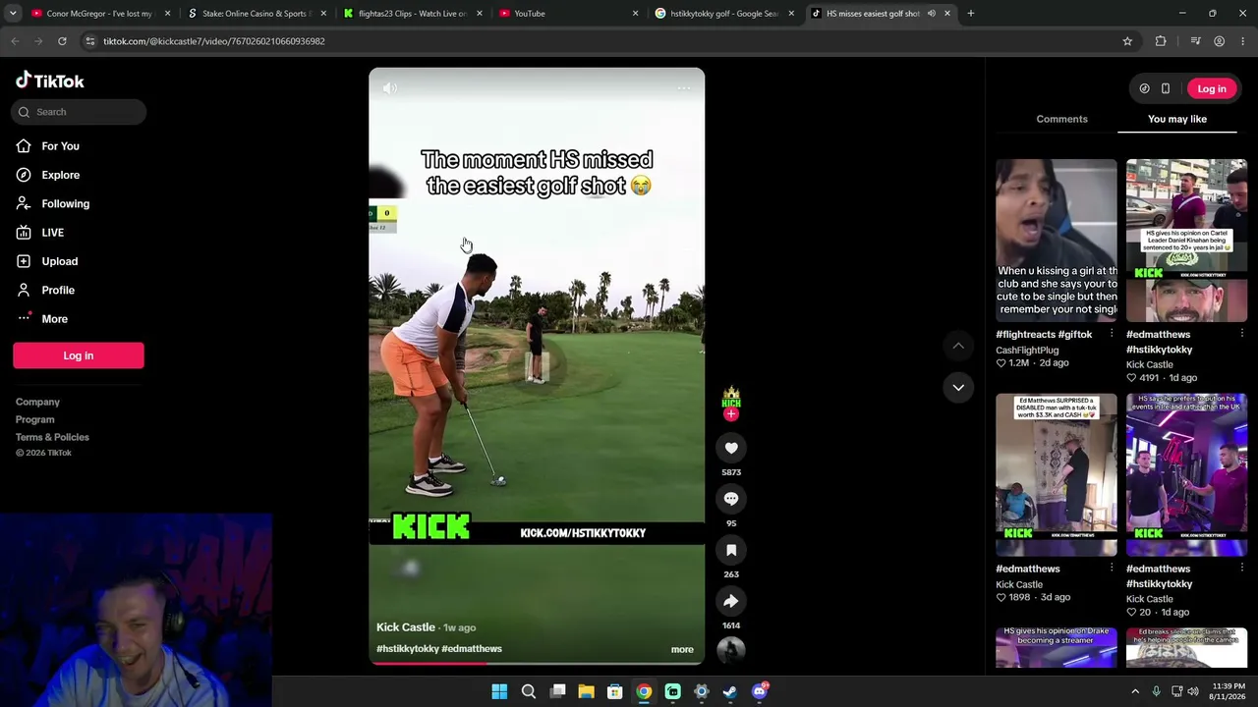Image resolution: width=1258 pixels, height=707 pixels.
Task: Expand the Company footer section
Action: [37, 402]
